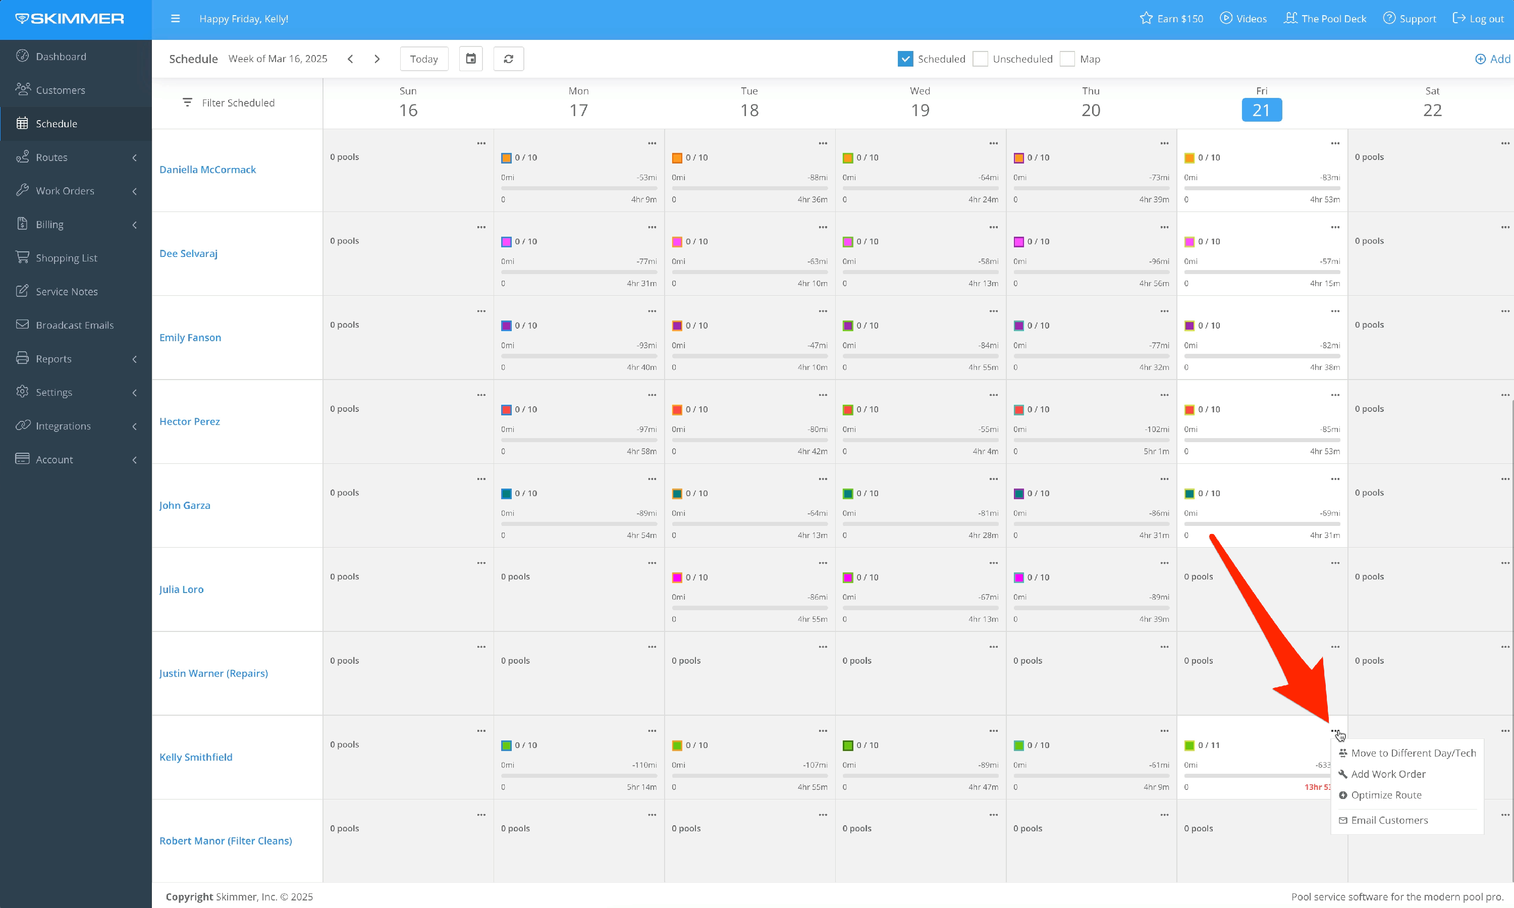This screenshot has width=1514, height=908.
Task: Open Shopping List from sidebar
Action: (66, 257)
